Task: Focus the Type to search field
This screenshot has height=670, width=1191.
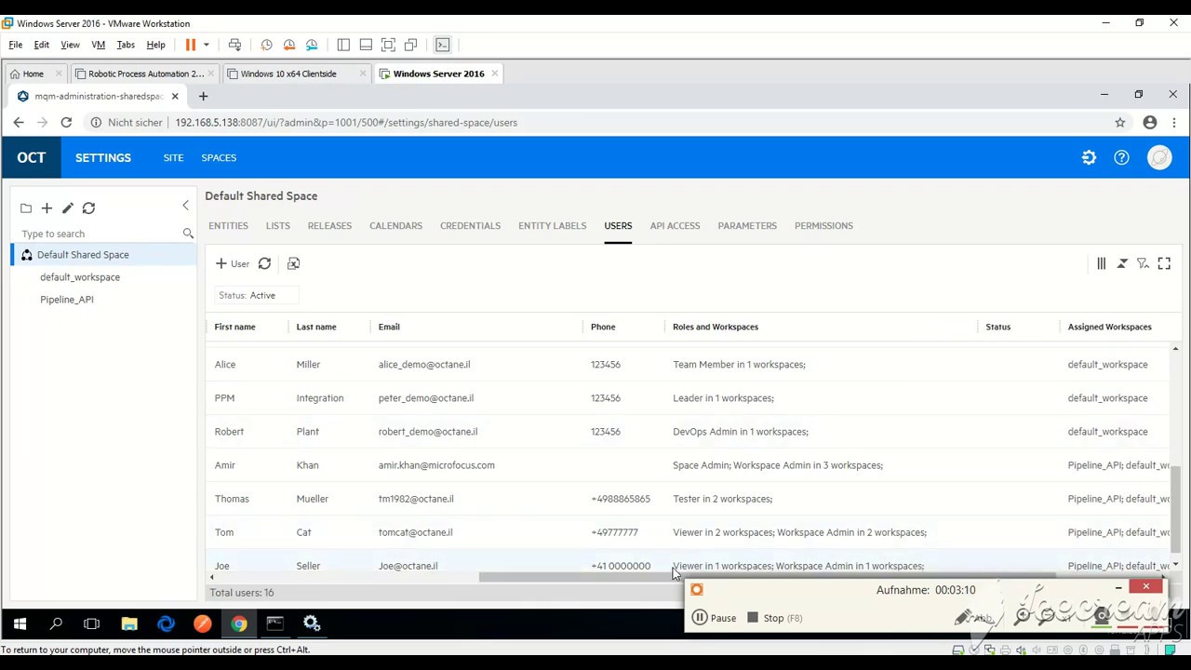Action: (x=100, y=234)
